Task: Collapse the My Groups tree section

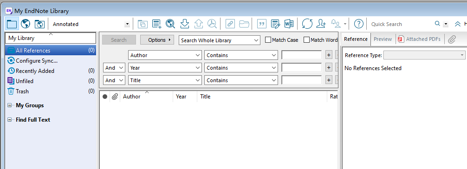Action: (x=10, y=105)
